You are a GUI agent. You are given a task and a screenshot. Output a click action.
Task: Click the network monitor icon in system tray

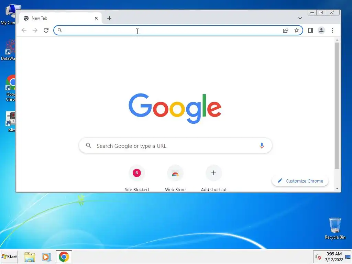coord(348,257)
